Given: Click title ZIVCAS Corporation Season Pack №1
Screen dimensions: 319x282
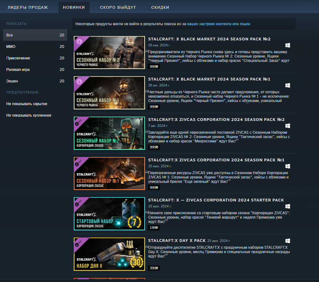Looking at the screenshot, I should 216,160.
